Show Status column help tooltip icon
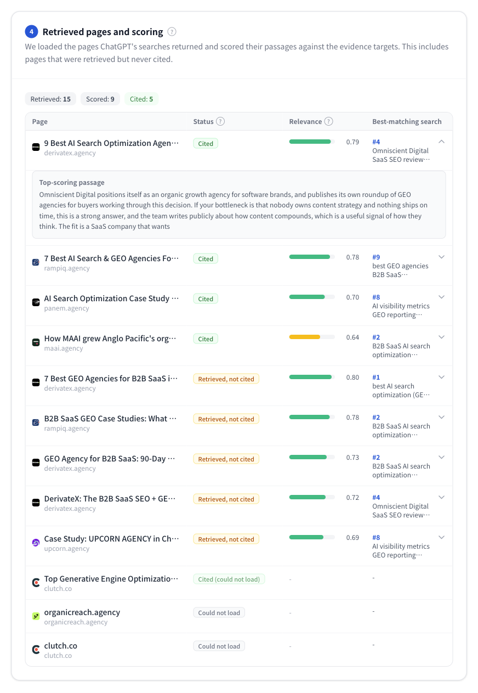Viewport: 478px width, 693px height. (x=220, y=121)
